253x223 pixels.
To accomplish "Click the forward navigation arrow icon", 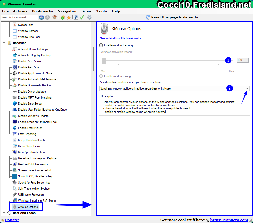I will point(47,17).
